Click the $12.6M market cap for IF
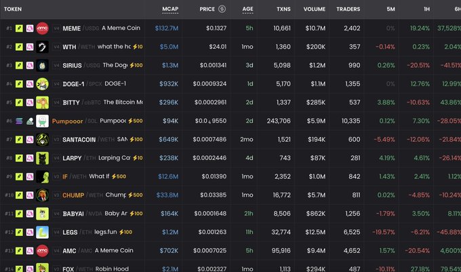 (x=168, y=176)
